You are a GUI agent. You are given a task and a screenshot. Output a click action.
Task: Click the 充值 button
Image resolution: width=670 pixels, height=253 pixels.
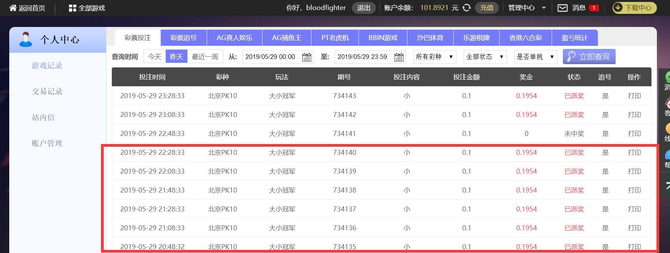pyautogui.click(x=487, y=8)
